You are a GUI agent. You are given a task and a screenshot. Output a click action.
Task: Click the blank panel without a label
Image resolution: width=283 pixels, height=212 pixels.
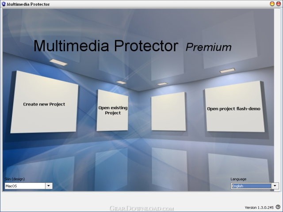pos(168,111)
